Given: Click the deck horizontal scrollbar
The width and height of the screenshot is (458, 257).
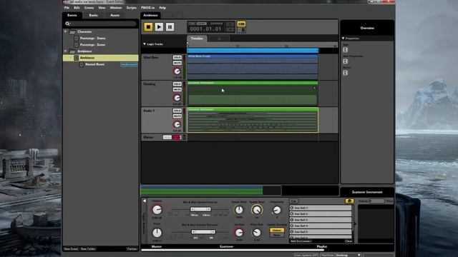Looking at the screenshot, I should tap(232, 250).
